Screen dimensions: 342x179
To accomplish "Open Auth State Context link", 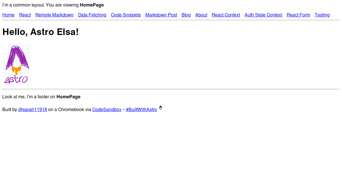I will pyautogui.click(x=263, y=15).
